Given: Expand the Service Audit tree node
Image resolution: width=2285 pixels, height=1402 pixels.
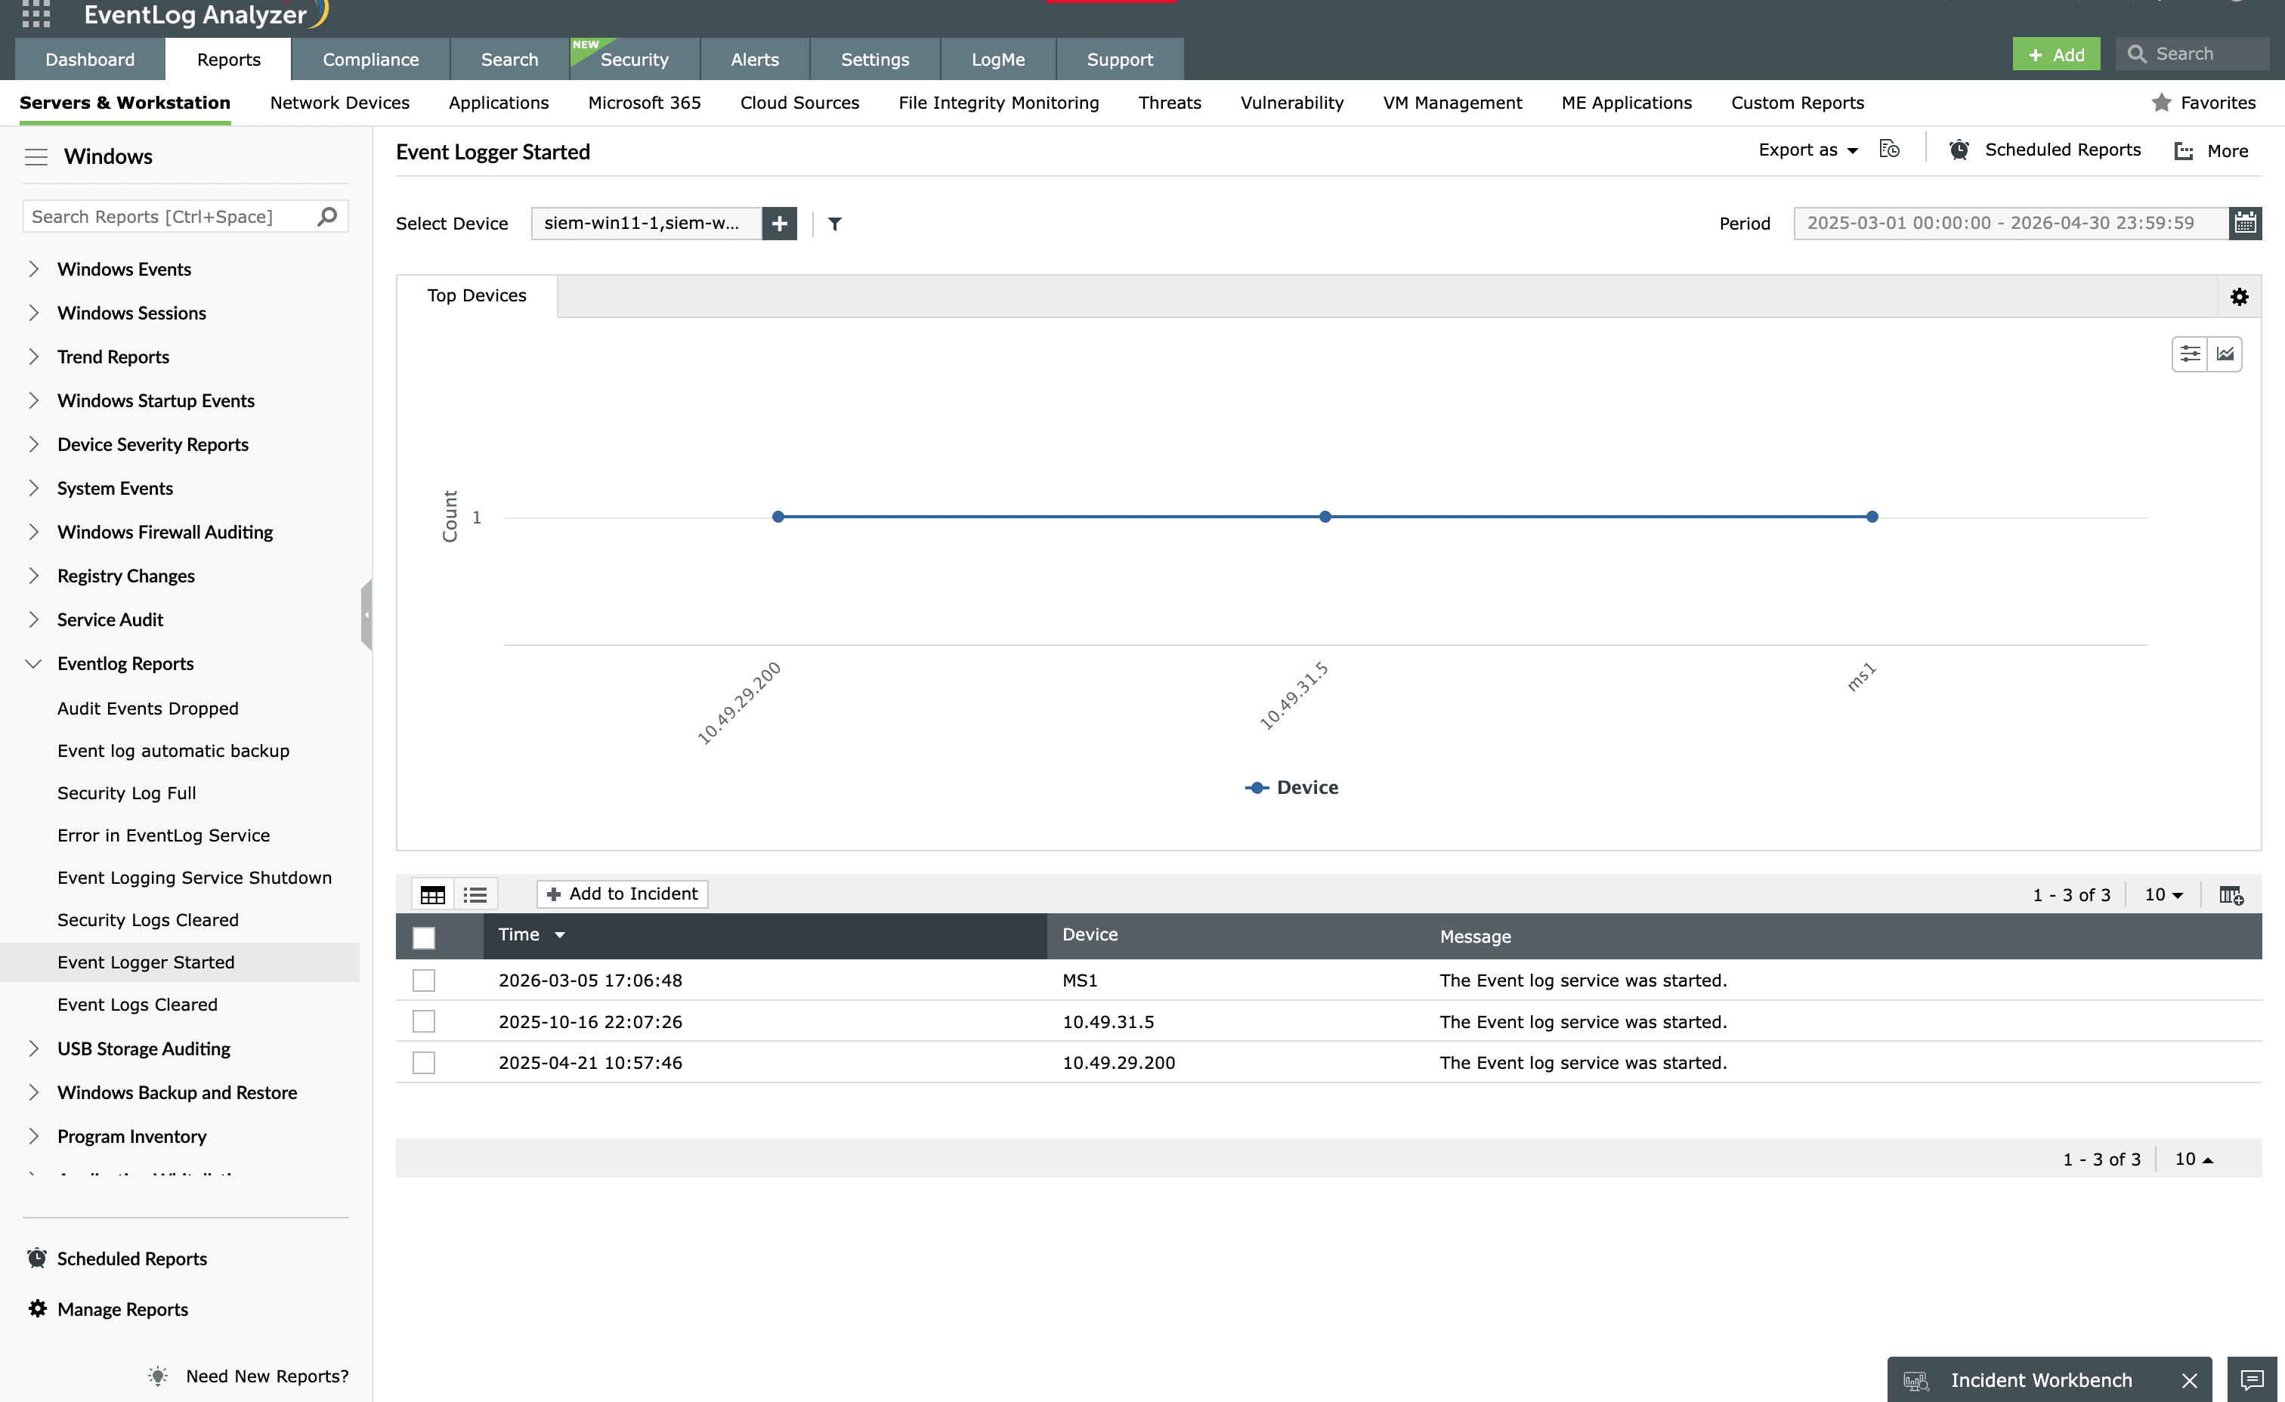Looking at the screenshot, I should pyautogui.click(x=33, y=619).
